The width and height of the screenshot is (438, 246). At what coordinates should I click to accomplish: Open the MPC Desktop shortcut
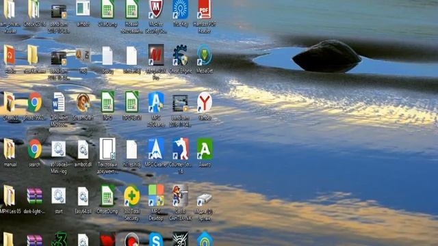coord(156,196)
